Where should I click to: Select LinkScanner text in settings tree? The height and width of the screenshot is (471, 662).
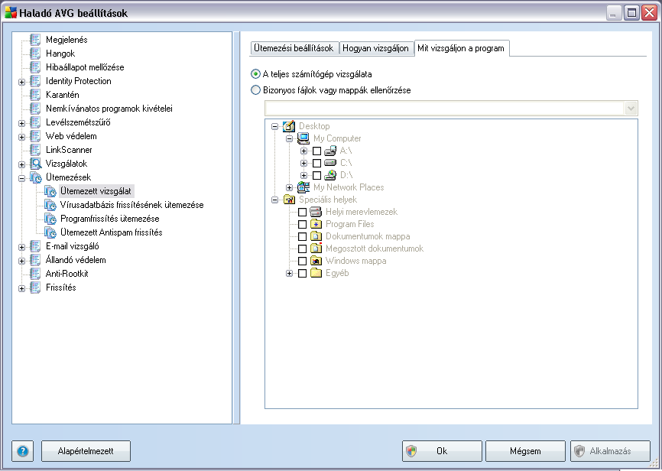(69, 150)
